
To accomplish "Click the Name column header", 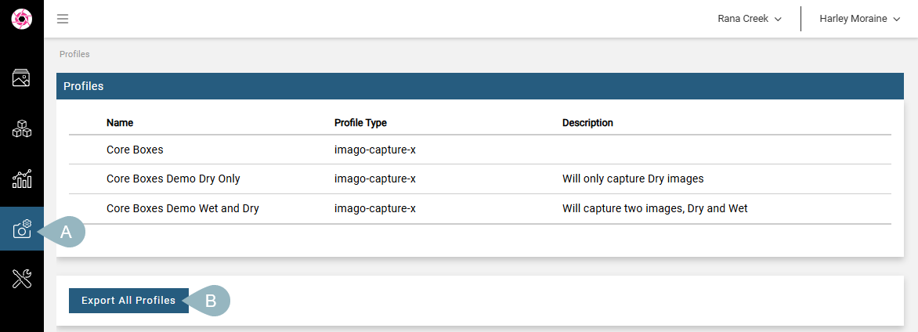I will pos(119,123).
